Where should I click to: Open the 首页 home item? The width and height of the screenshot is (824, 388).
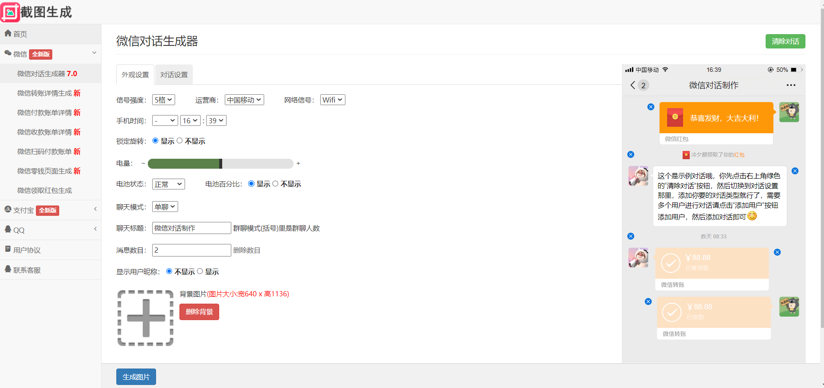[x=51, y=34]
